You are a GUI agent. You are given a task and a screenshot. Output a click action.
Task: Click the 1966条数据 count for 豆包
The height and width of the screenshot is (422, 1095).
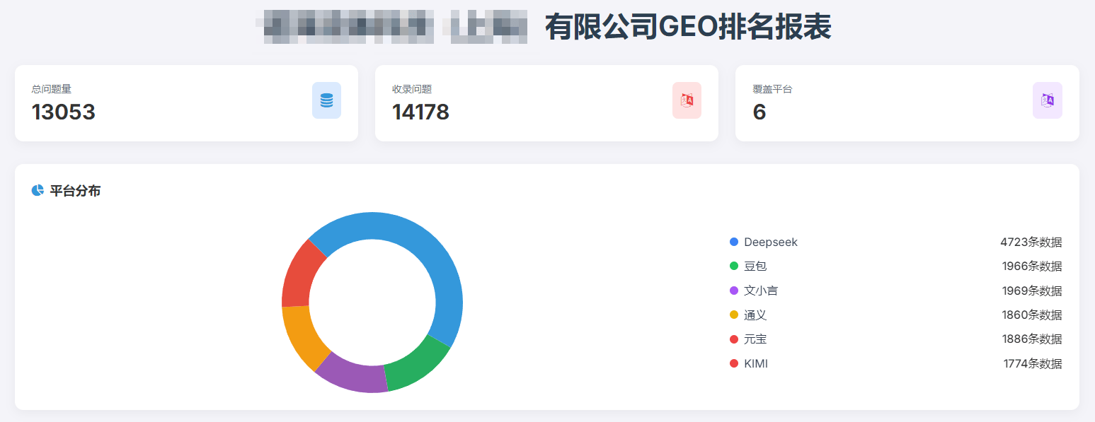1032,266
